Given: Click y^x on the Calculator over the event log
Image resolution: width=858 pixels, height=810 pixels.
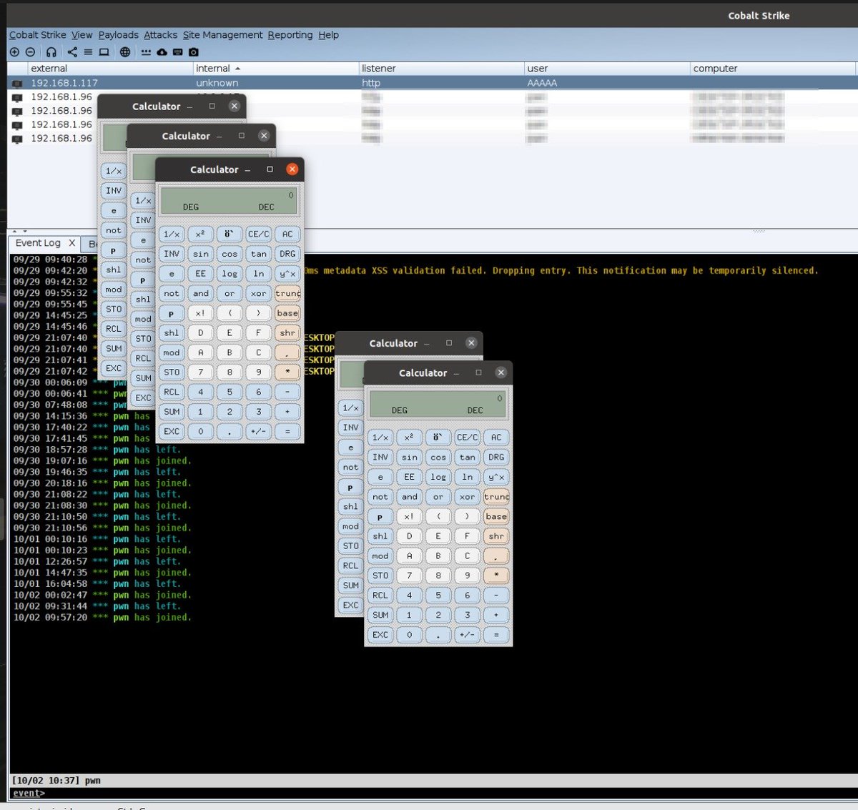Looking at the screenshot, I should (496, 477).
